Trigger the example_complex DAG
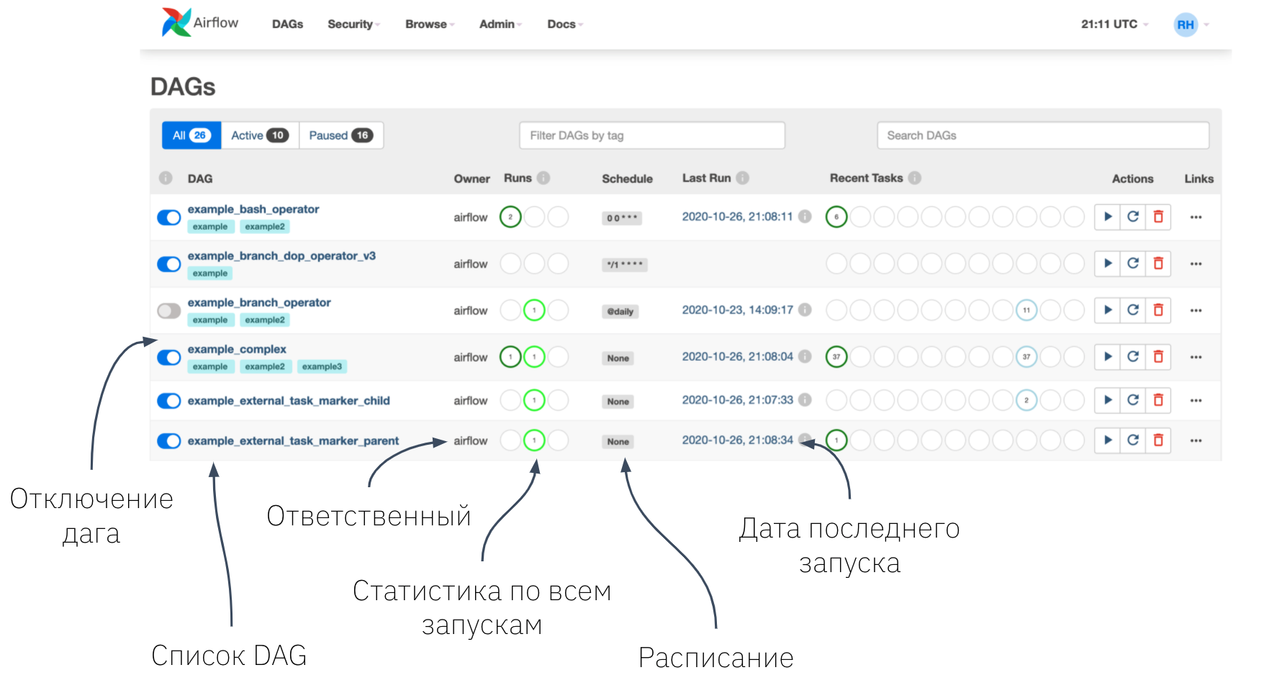The width and height of the screenshot is (1264, 688). pos(1107,357)
